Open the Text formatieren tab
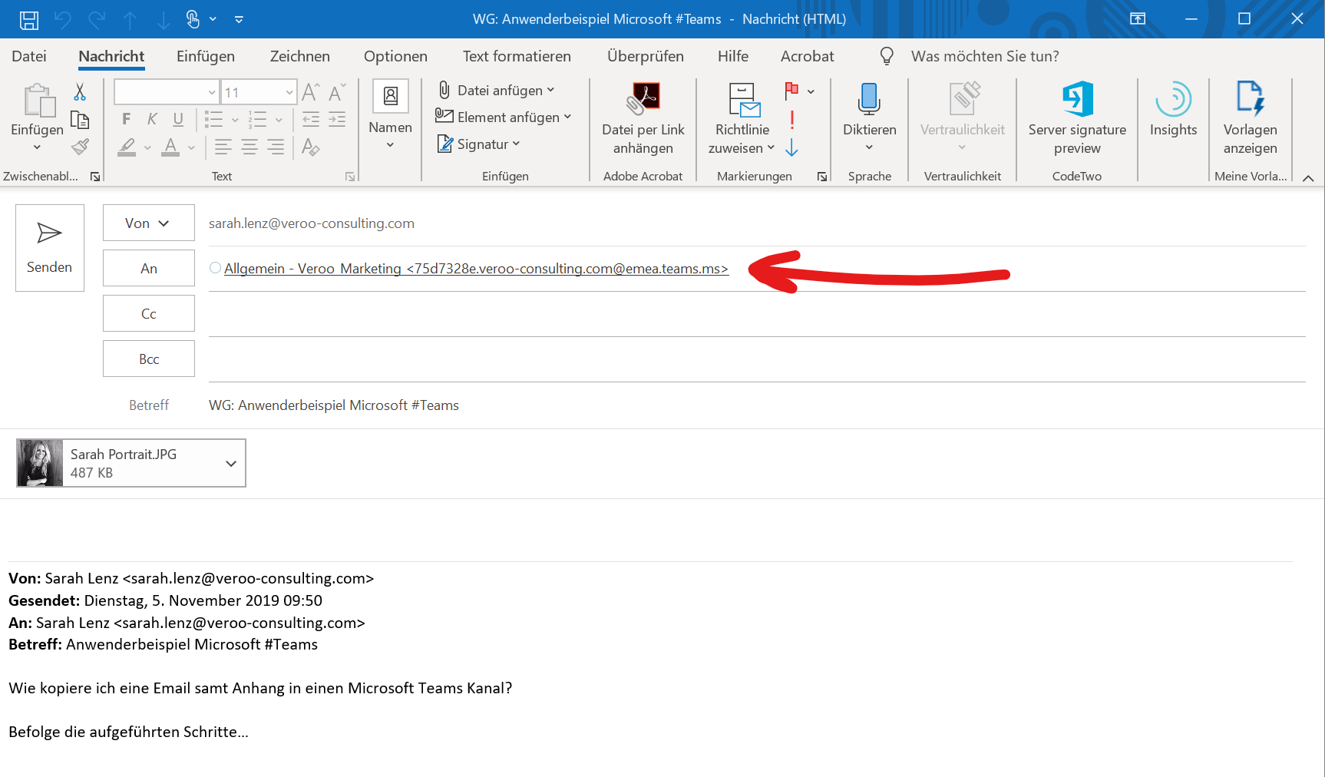Image resolution: width=1325 pixels, height=777 pixels. point(517,56)
